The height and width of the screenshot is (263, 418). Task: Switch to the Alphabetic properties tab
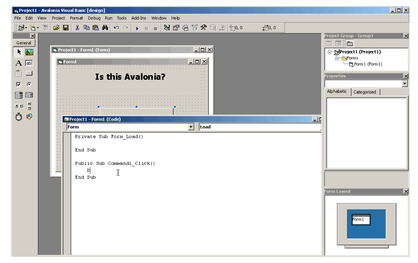pos(337,92)
